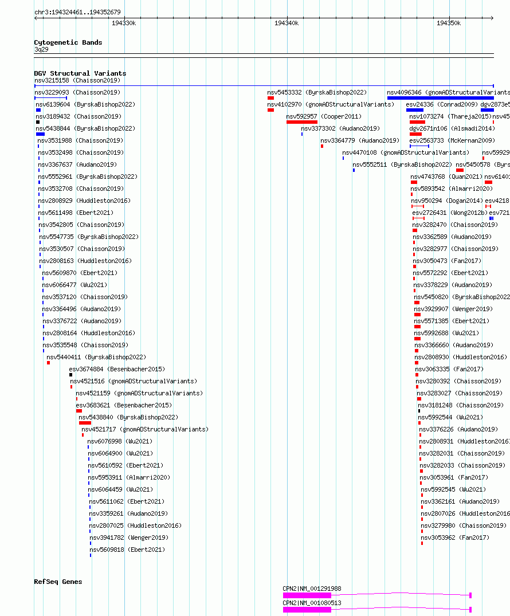Click nsv3537120 (Chaisson2019) label
This screenshot has height=616, width=510.
pyautogui.click(x=85, y=297)
